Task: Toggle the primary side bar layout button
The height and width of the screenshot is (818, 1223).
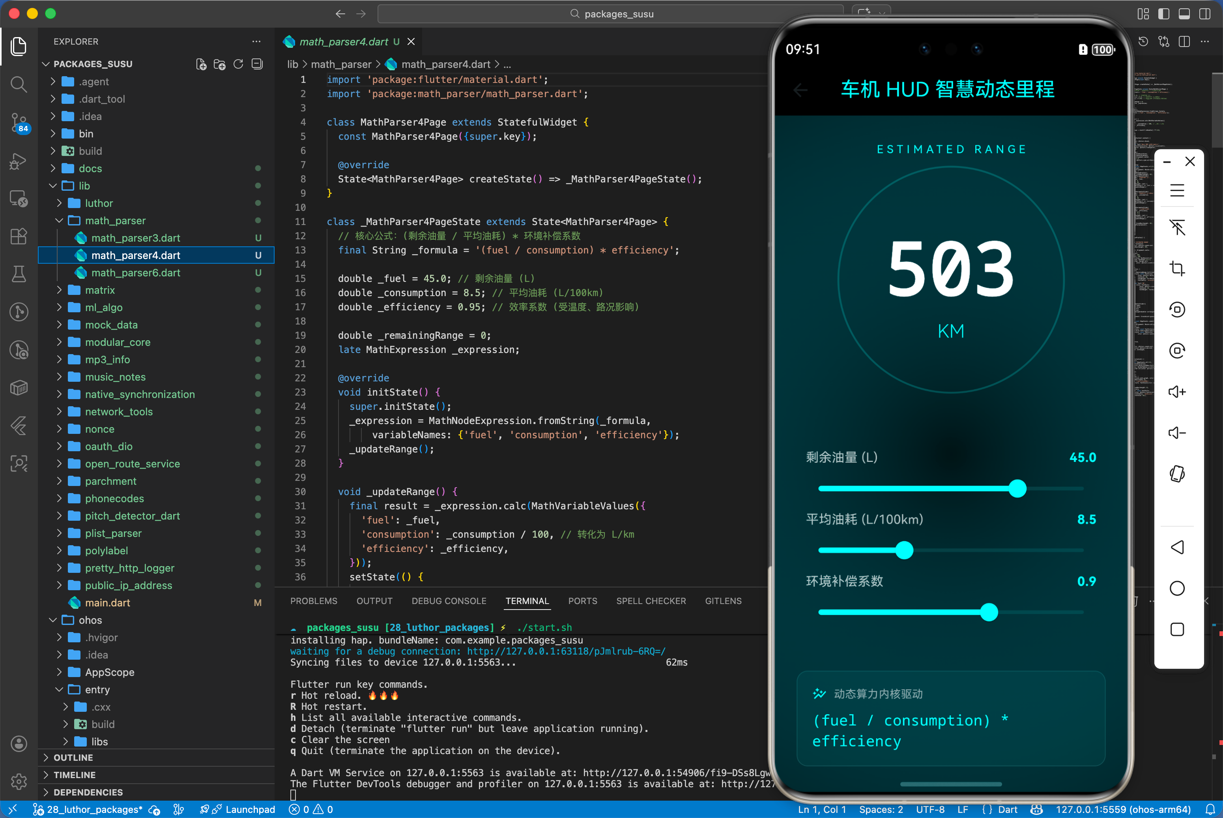Action: tap(1163, 14)
